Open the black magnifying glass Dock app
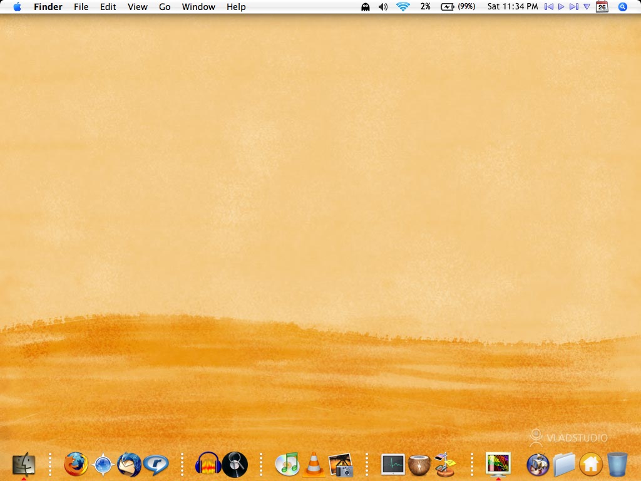This screenshot has height=481, width=641. coord(235,464)
